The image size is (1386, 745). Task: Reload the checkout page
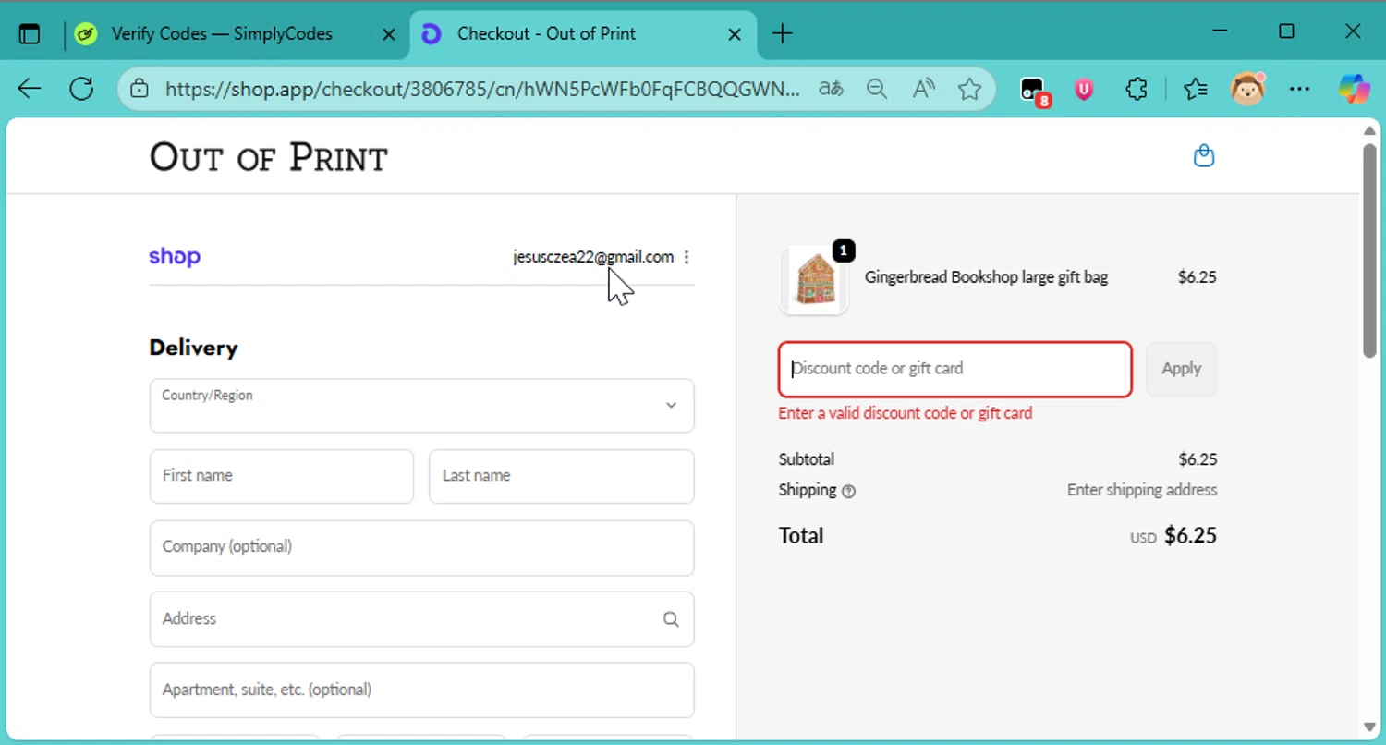(81, 89)
